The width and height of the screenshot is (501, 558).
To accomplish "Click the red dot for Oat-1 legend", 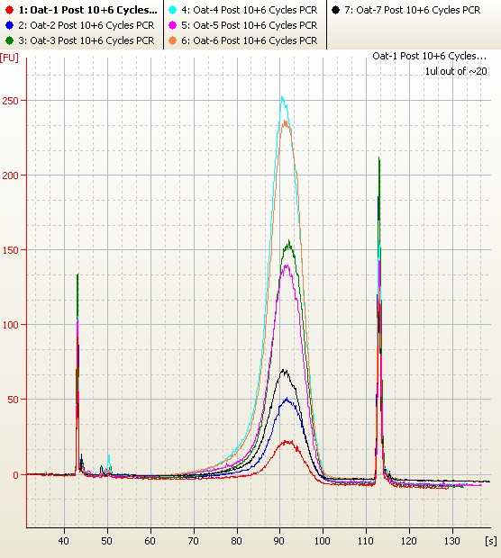I will [10, 10].
